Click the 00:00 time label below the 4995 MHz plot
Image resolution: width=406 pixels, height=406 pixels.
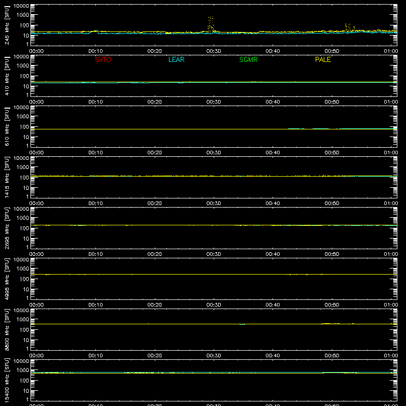[37, 305]
